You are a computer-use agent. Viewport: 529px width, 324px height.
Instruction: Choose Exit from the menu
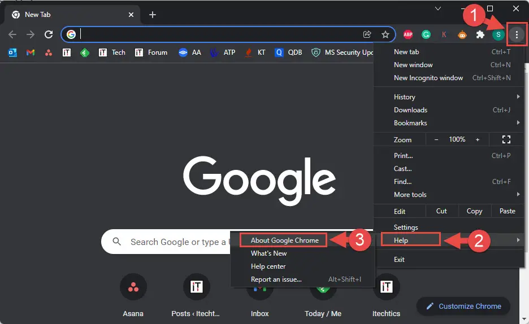(x=449, y=260)
